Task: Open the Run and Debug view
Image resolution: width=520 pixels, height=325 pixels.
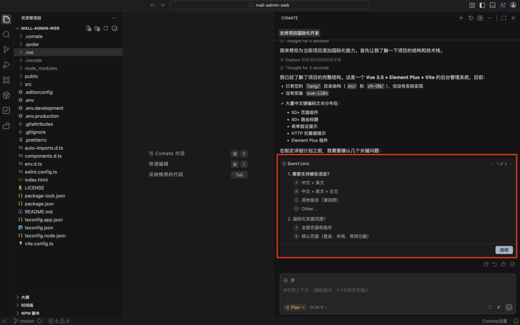Action: click(x=6, y=65)
